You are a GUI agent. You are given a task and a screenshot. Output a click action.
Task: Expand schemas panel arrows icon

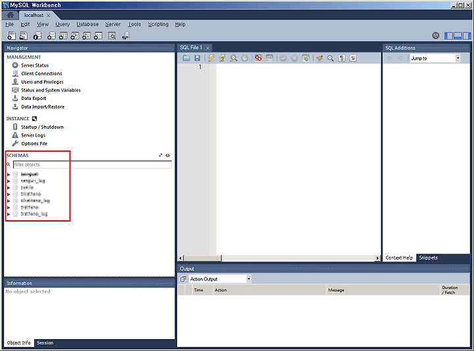coord(161,155)
